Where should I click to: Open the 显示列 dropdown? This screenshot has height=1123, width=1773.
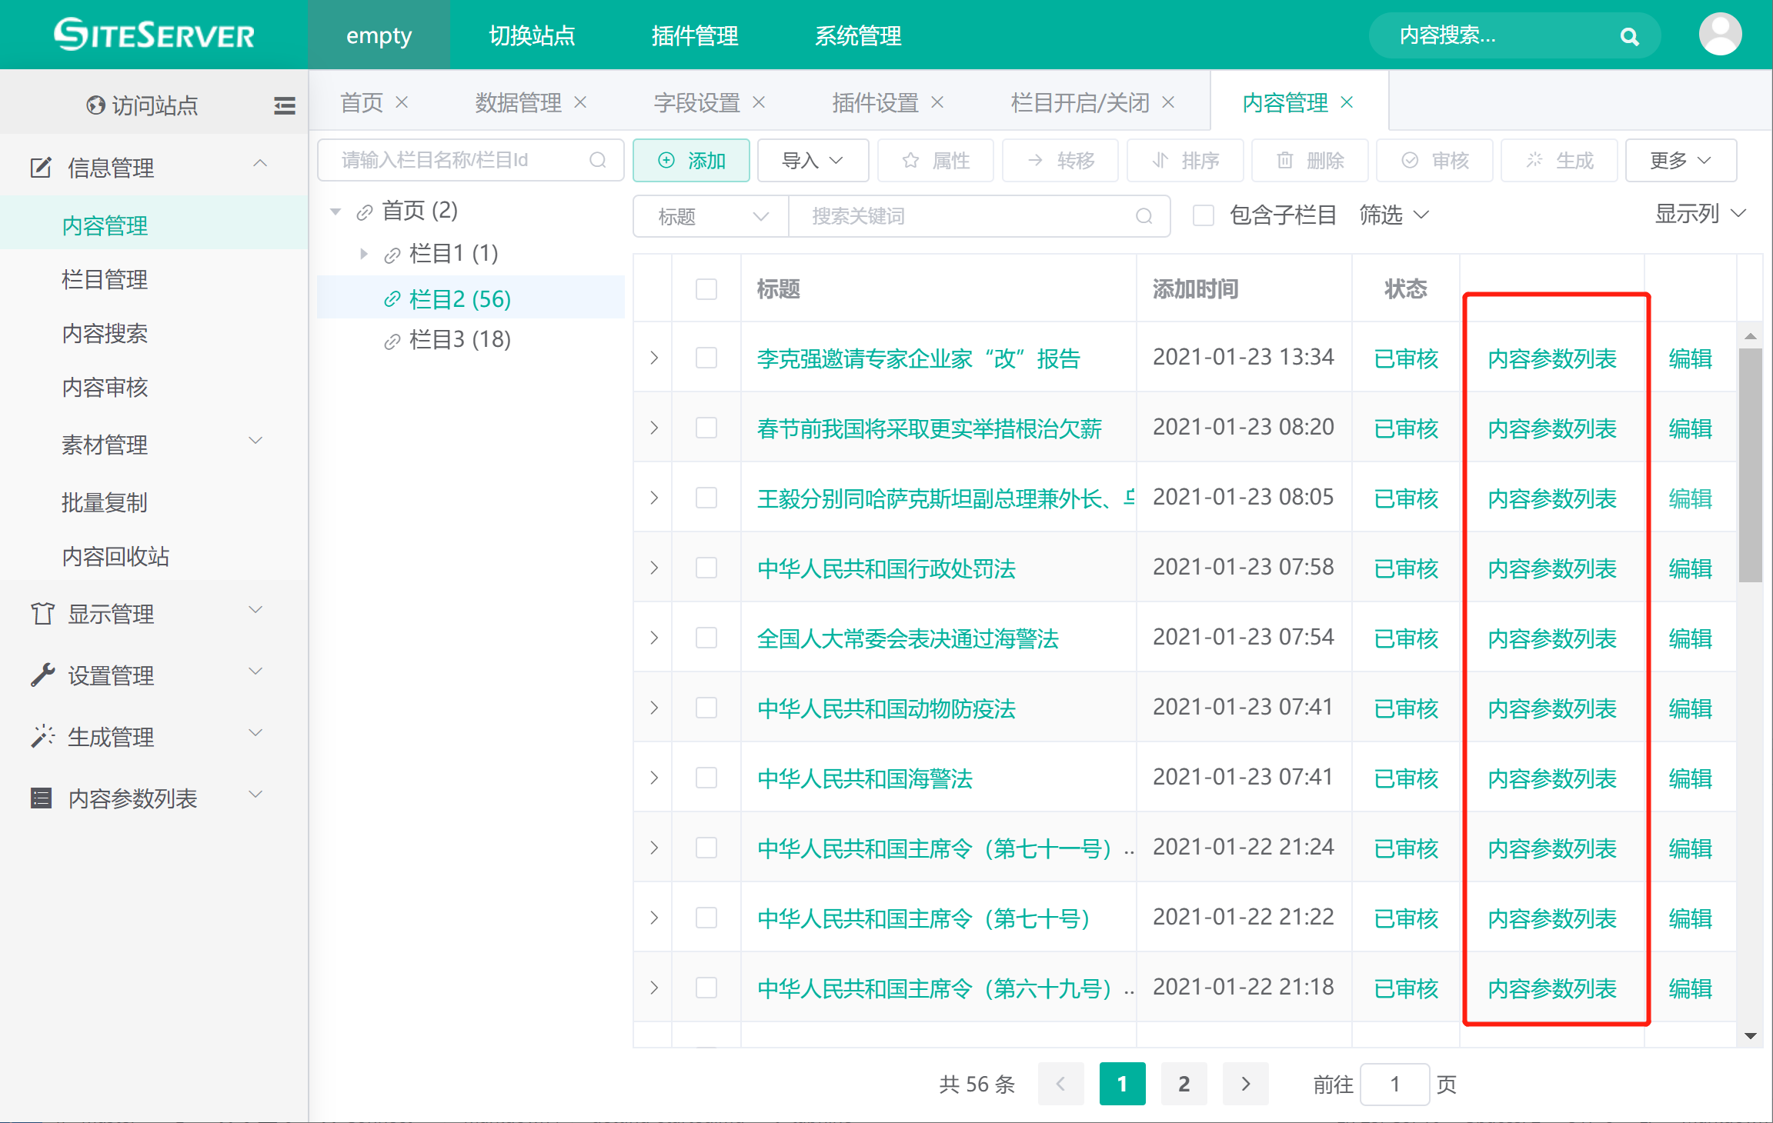[x=1700, y=214]
